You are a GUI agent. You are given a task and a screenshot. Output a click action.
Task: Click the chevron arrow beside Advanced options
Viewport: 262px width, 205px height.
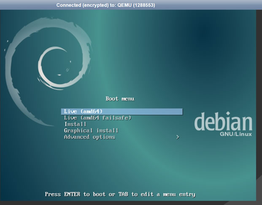click(178, 137)
